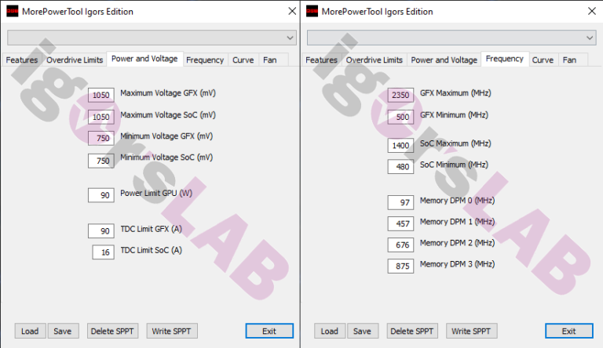Select the Frequency tab in the right window

pyautogui.click(x=505, y=59)
